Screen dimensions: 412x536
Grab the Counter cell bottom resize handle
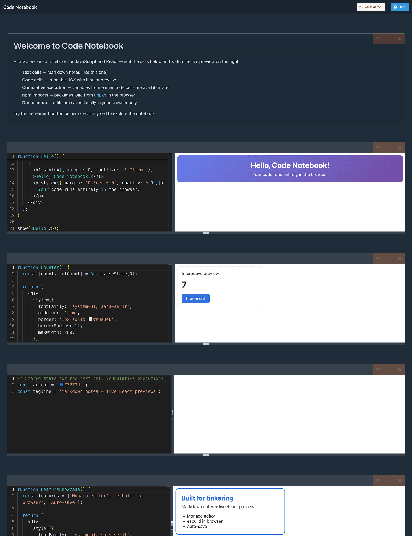click(x=206, y=344)
